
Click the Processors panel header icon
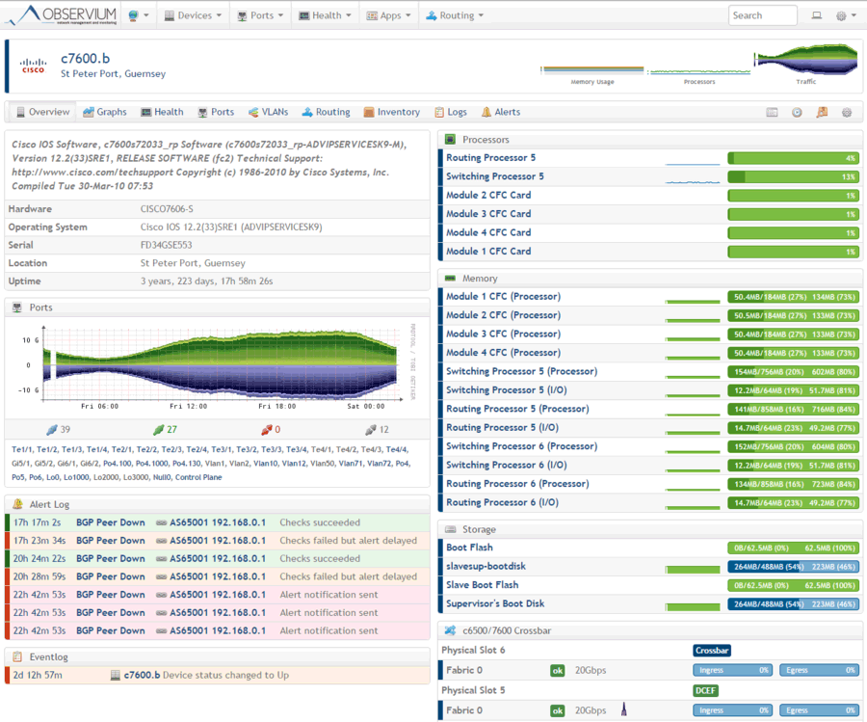[451, 140]
